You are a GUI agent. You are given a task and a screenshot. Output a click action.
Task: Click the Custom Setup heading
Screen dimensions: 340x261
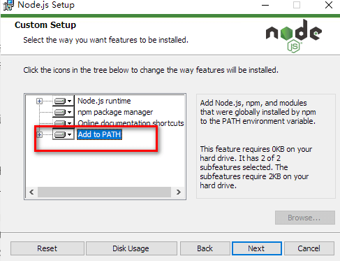tap(45, 25)
